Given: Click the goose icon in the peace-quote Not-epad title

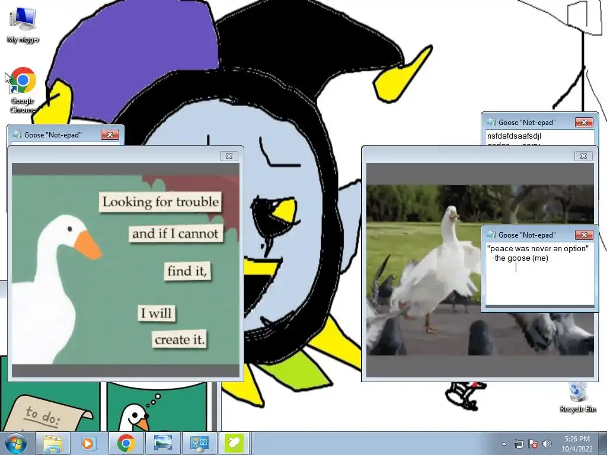Looking at the screenshot, I should coord(491,235).
